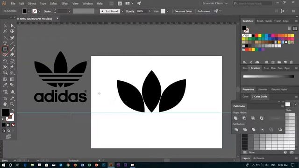Open the Object menu
This screenshot has height=168, width=299.
coord(32,4)
